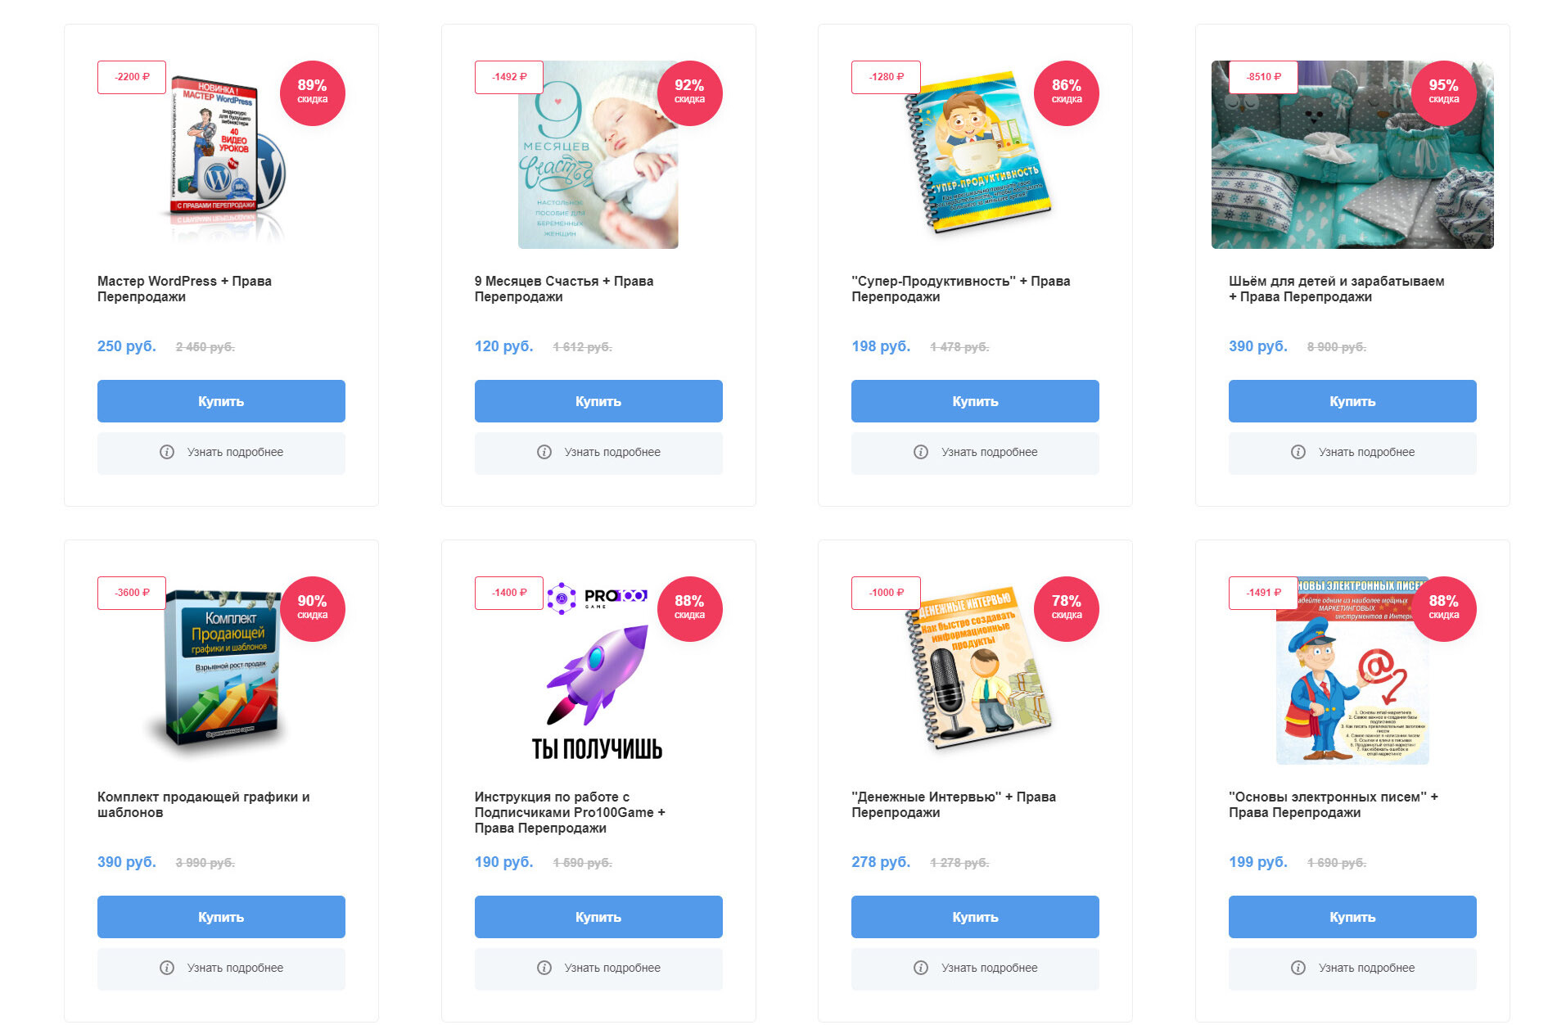1557x1025 pixels.
Task: Buy the Основы электронных писем product
Action: 1352,917
